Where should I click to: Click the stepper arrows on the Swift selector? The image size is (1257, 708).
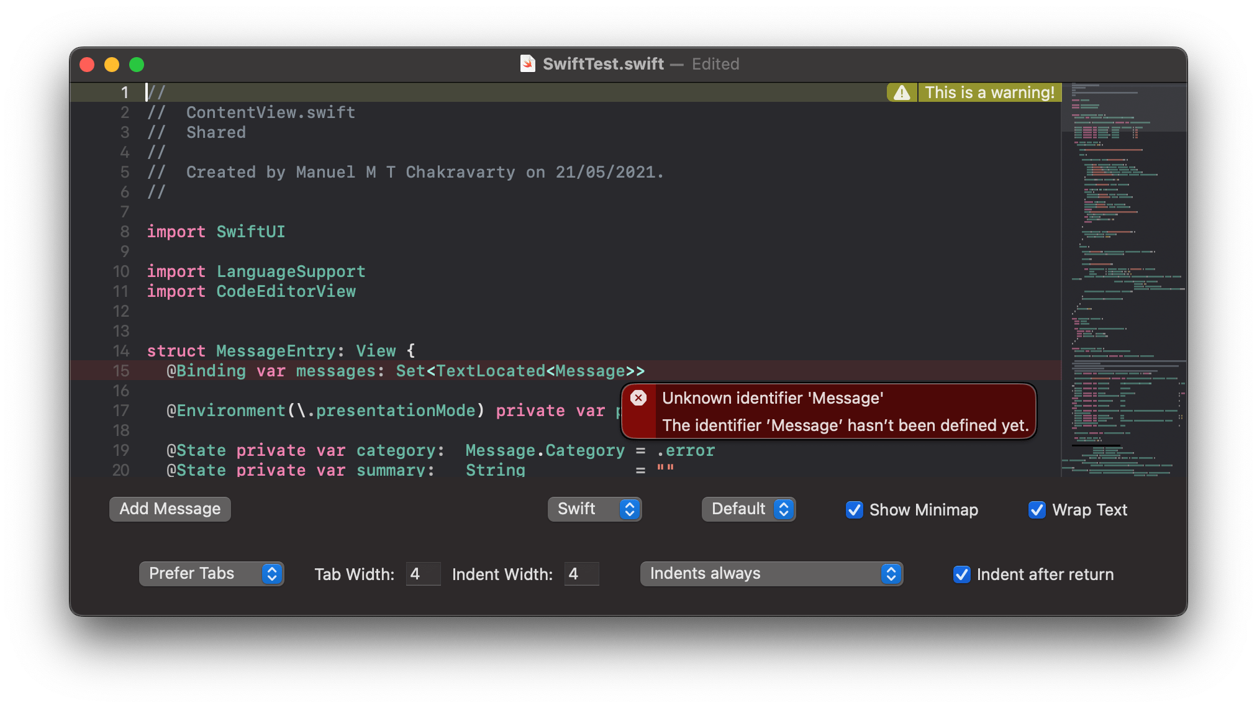(x=630, y=509)
